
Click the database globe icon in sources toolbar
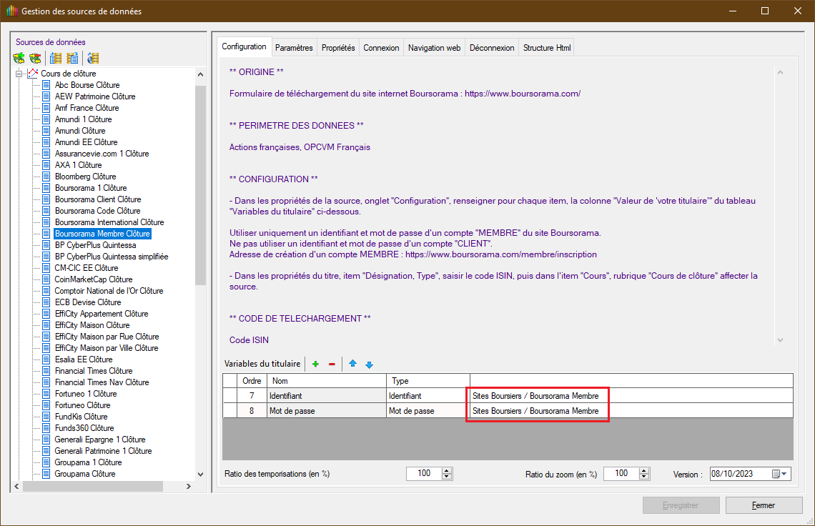point(92,59)
